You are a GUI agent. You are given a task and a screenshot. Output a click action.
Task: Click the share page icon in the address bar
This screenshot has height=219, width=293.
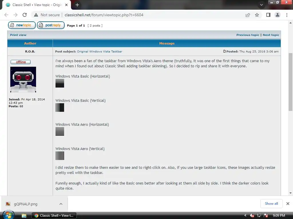248,15
